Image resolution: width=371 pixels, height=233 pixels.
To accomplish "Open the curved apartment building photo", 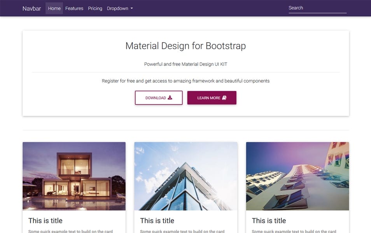I will pos(297,176).
